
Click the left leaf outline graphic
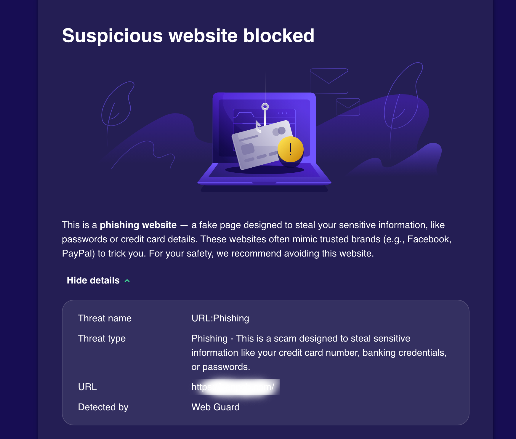click(x=116, y=104)
